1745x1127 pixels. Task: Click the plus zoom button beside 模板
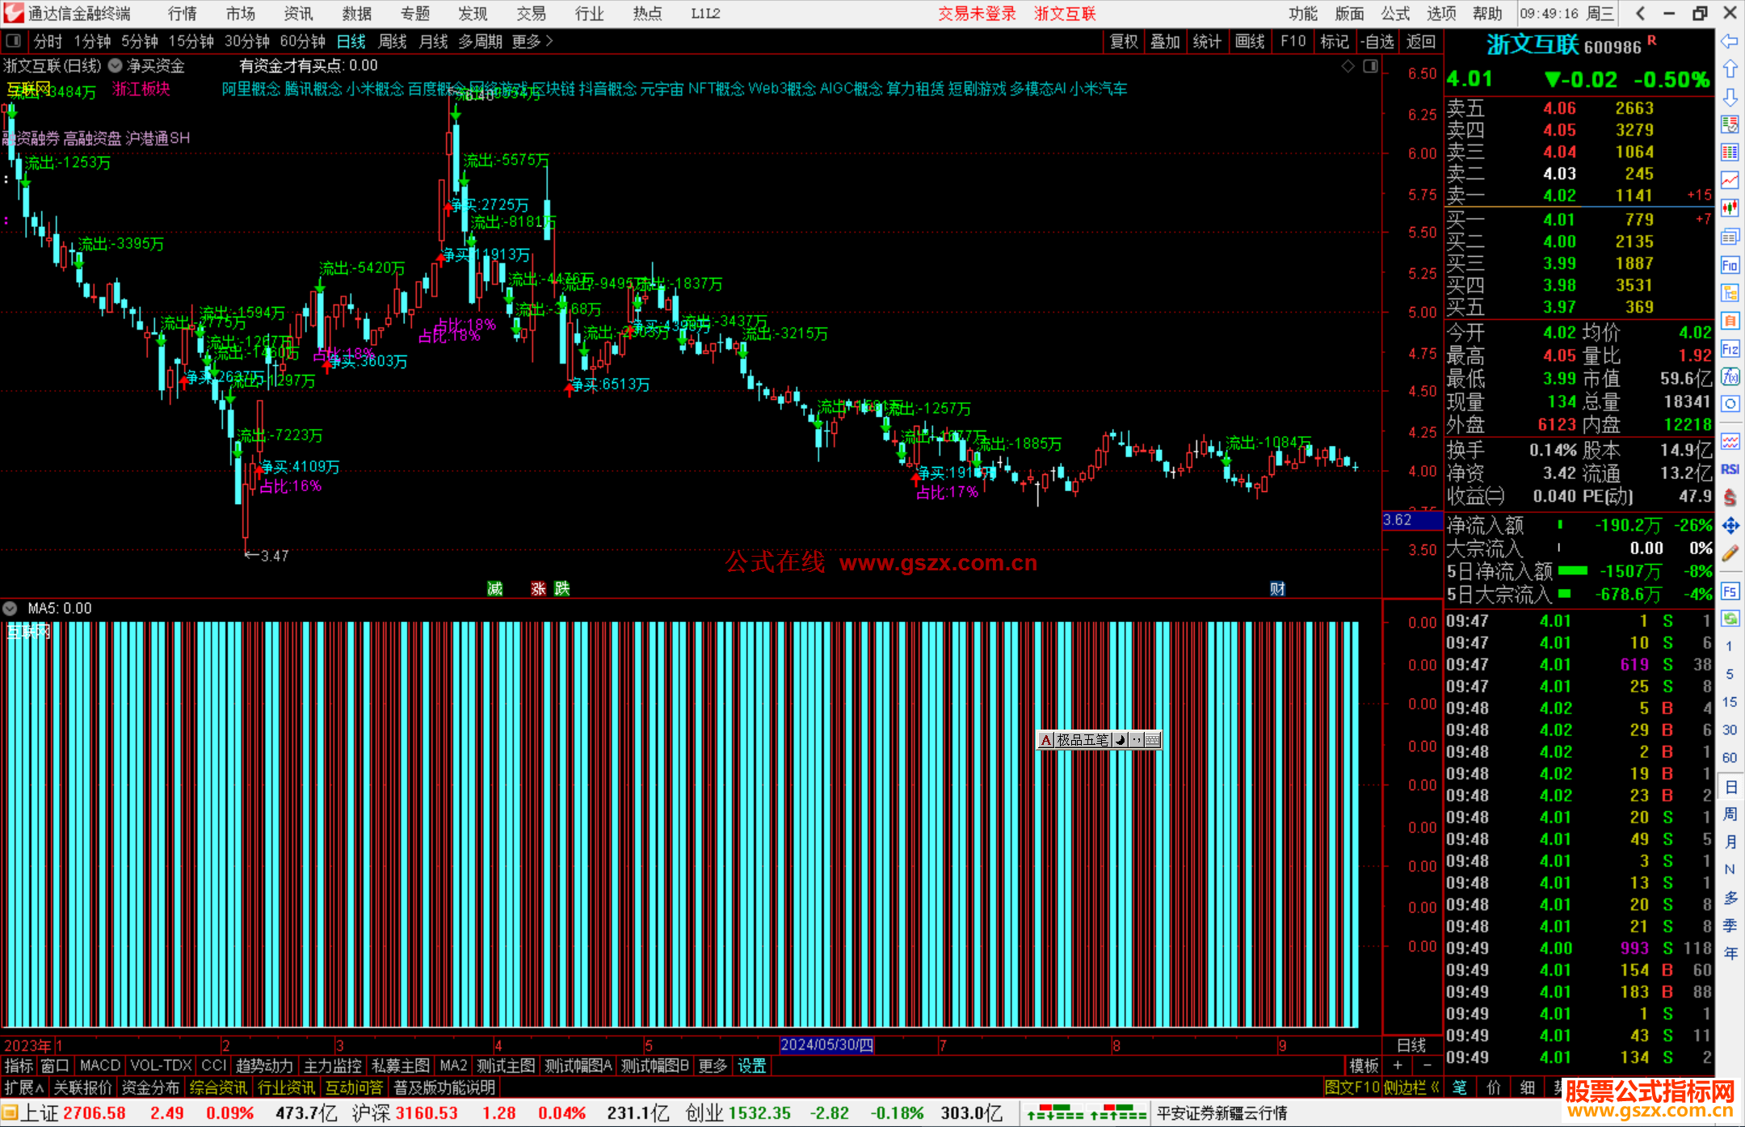click(x=1398, y=1066)
